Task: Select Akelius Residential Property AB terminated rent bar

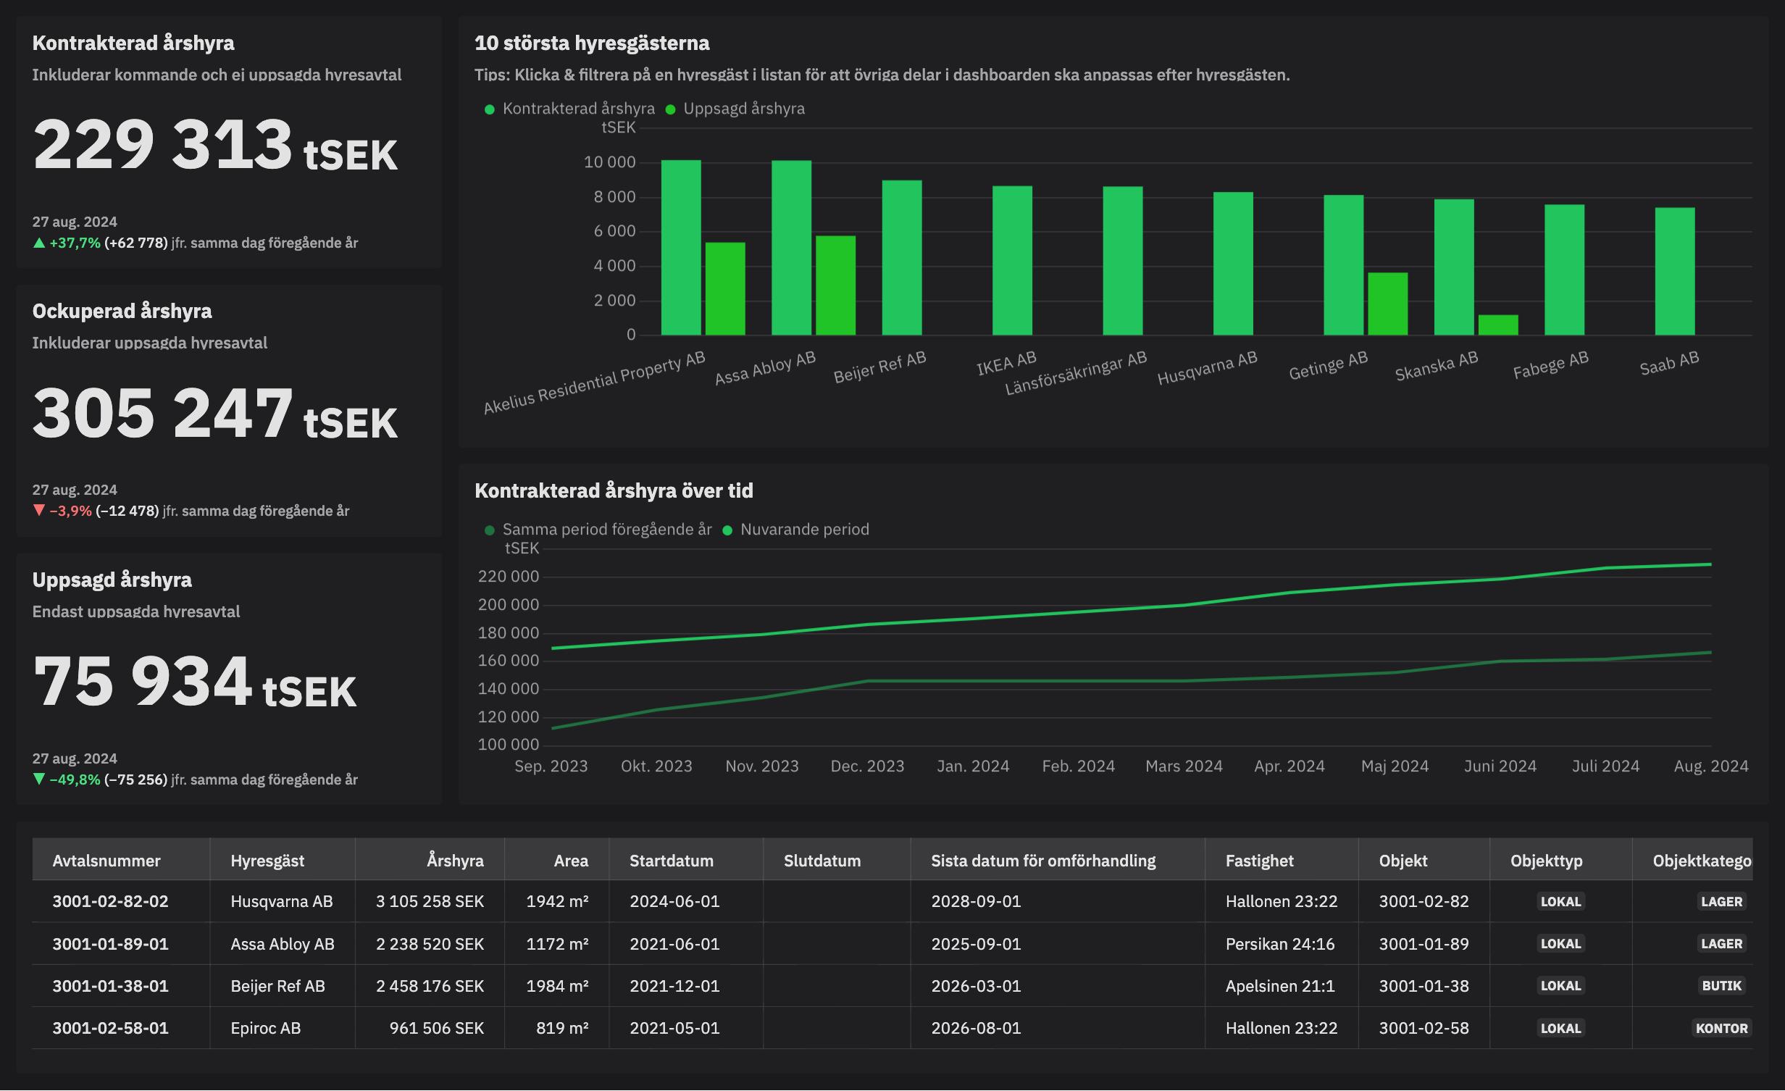Action: (725, 289)
